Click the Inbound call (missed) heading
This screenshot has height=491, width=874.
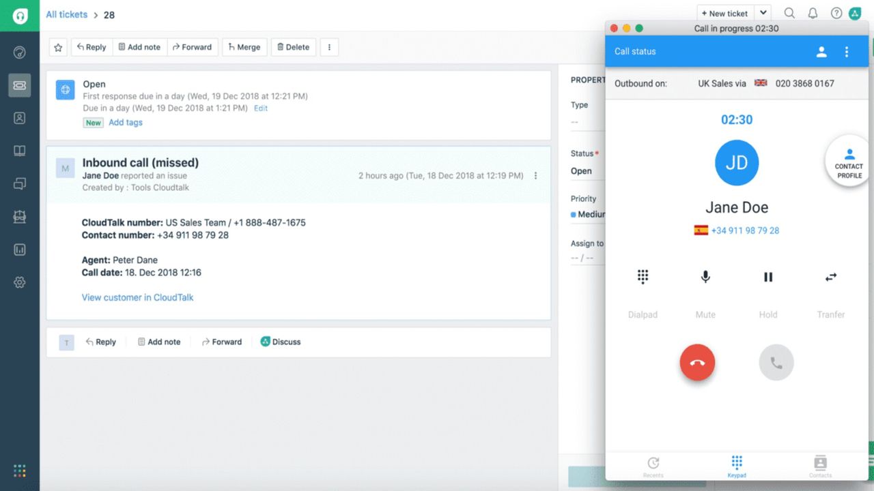pos(141,163)
